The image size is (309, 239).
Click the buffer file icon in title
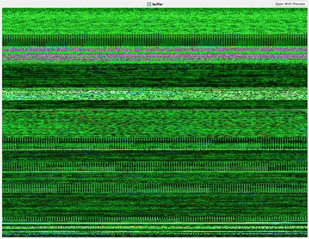149,4
